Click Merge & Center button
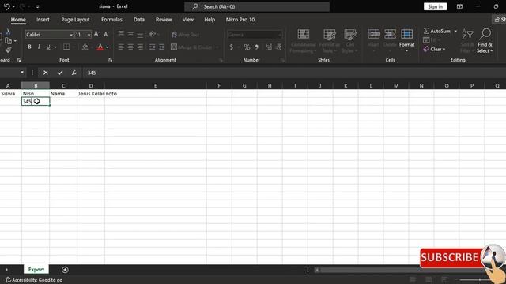The width and height of the screenshot is (506, 284). click(x=191, y=47)
